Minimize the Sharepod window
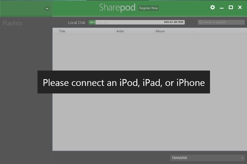This screenshot has width=247, height=164. pos(221,8)
